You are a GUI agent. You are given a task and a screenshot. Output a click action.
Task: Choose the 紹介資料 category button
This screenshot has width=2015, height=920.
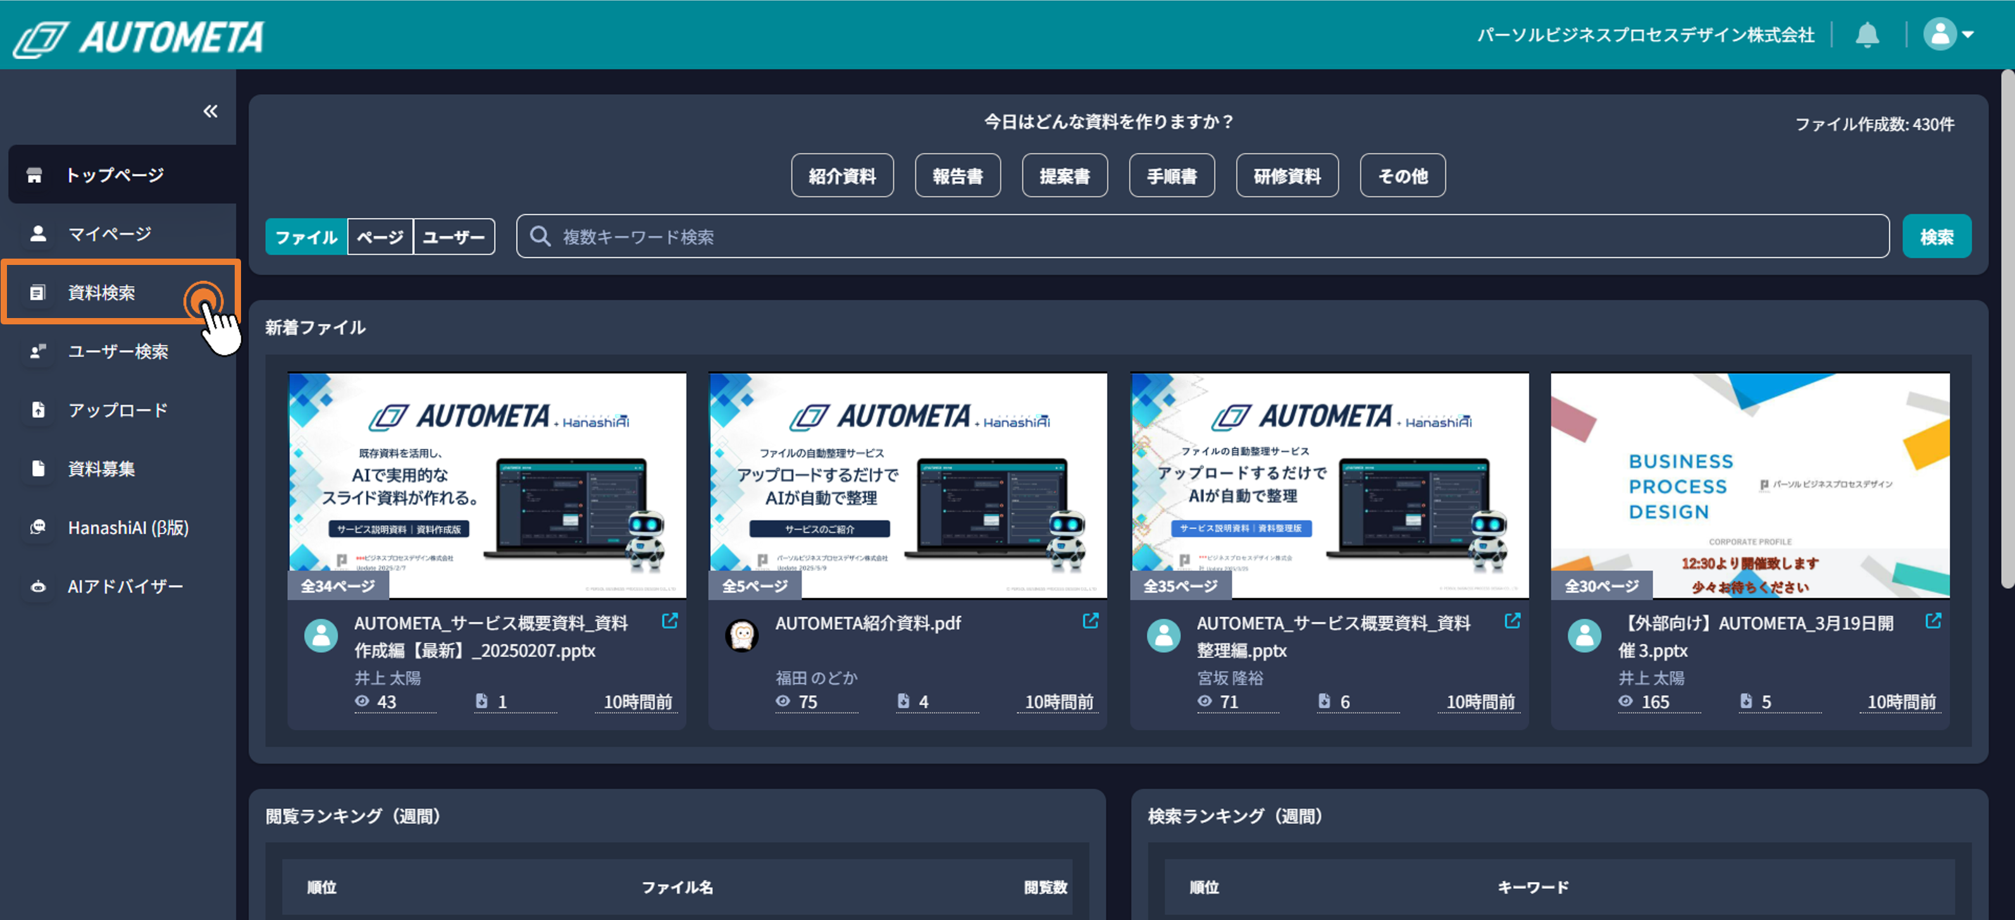point(841,176)
